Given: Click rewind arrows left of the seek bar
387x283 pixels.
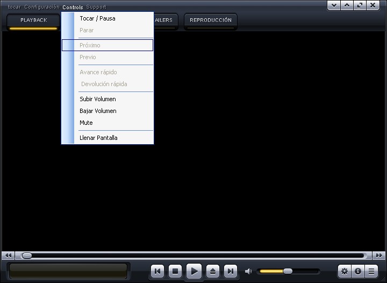Looking at the screenshot, I should [x=8, y=256].
